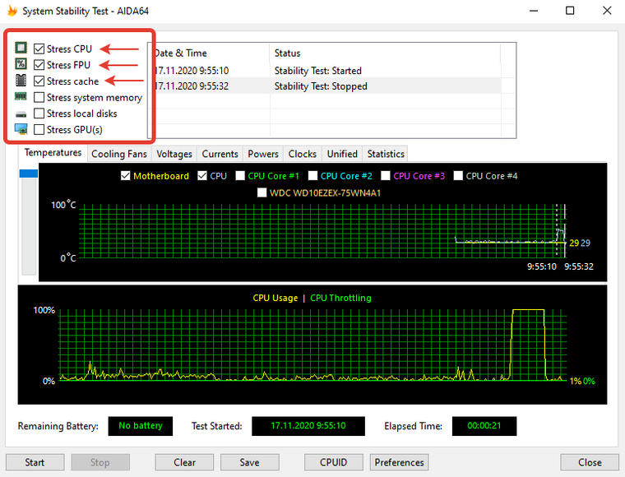
Task: Show WDC WD10EZEX-75WN4A1 disk temperature
Action: 262,193
